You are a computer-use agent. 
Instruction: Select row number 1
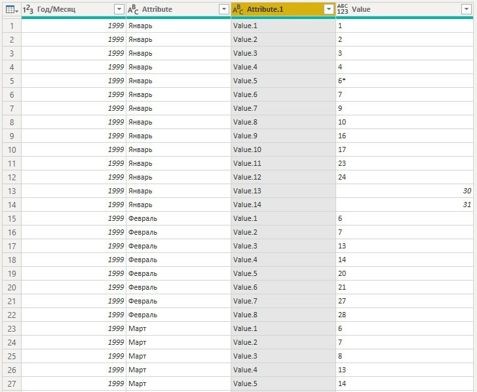[12, 26]
